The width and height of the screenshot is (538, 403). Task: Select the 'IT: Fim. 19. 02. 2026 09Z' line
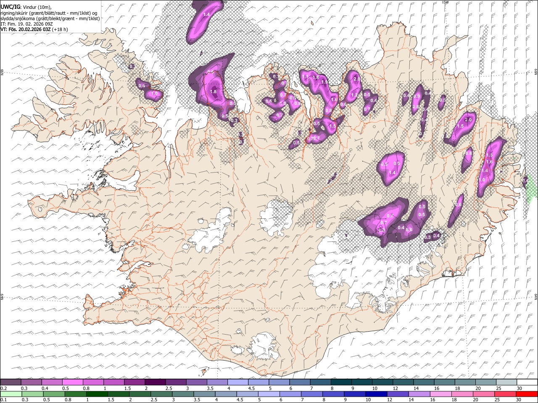tap(27, 24)
